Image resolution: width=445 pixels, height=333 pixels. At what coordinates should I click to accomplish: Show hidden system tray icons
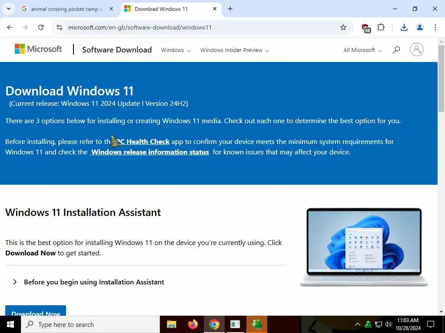358,324
